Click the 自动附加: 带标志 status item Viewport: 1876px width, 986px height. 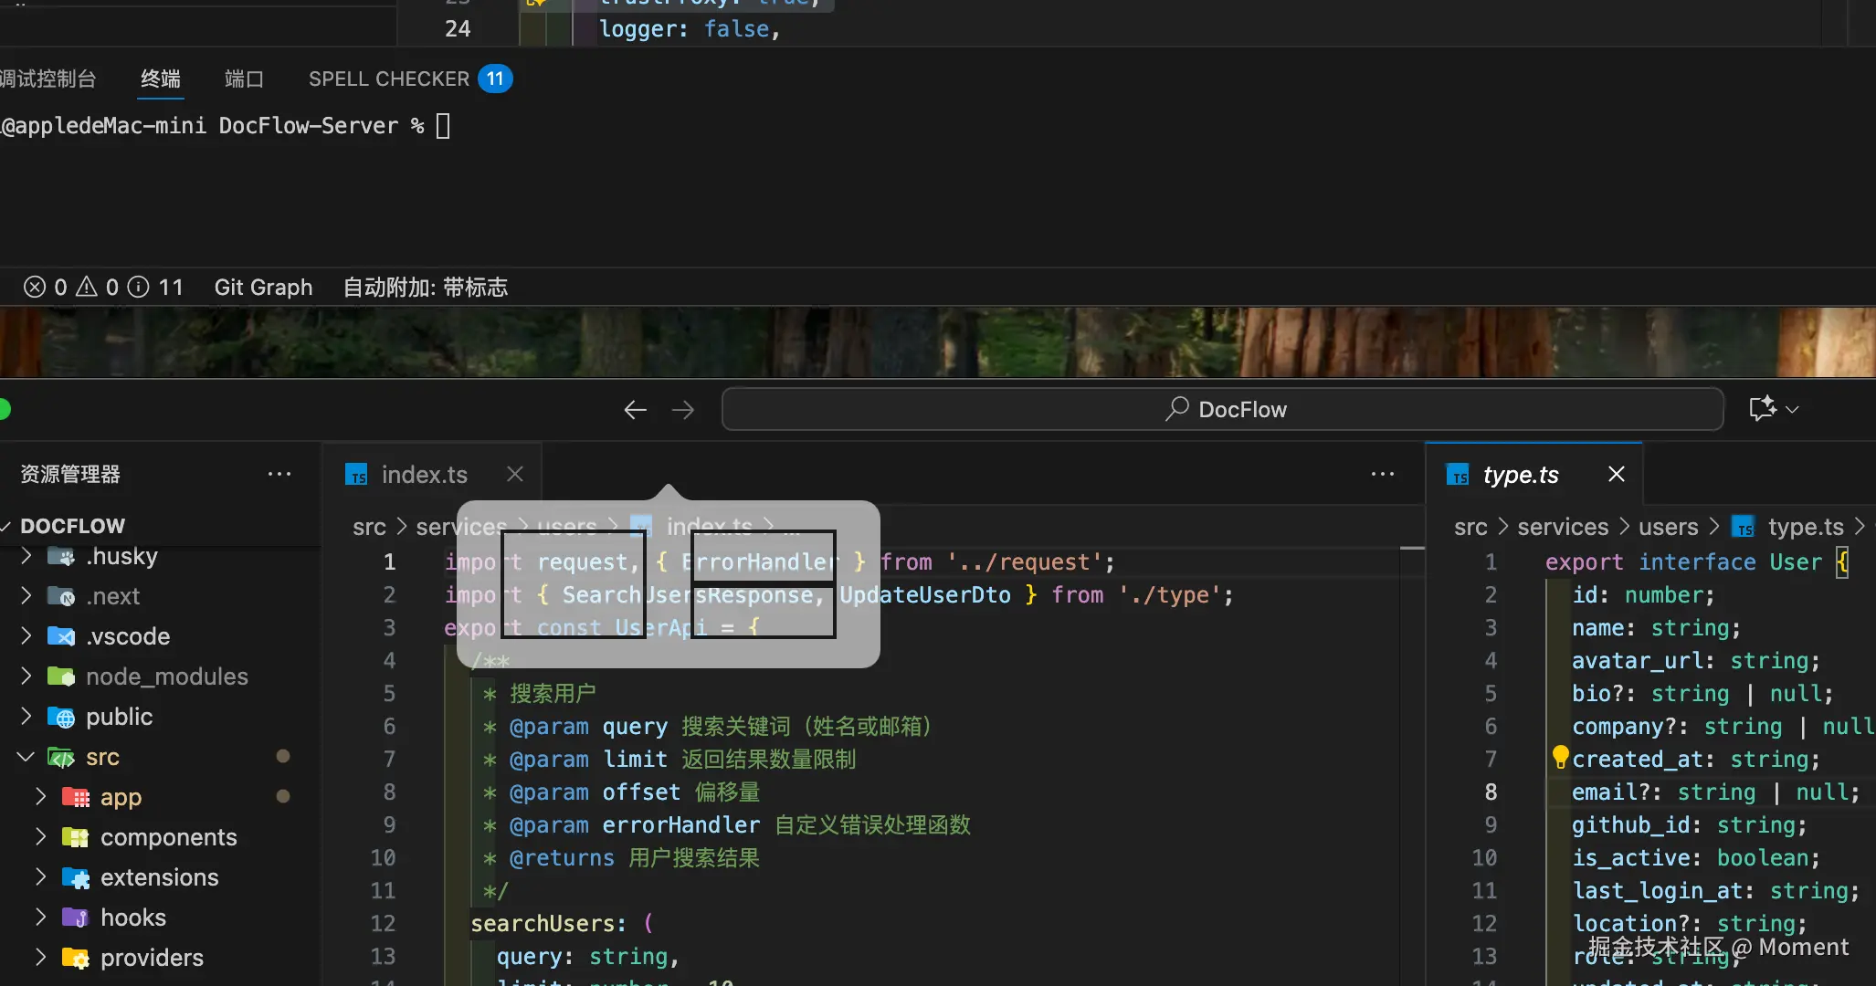tap(425, 288)
